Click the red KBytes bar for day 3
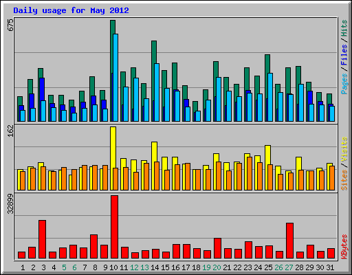 42,239
